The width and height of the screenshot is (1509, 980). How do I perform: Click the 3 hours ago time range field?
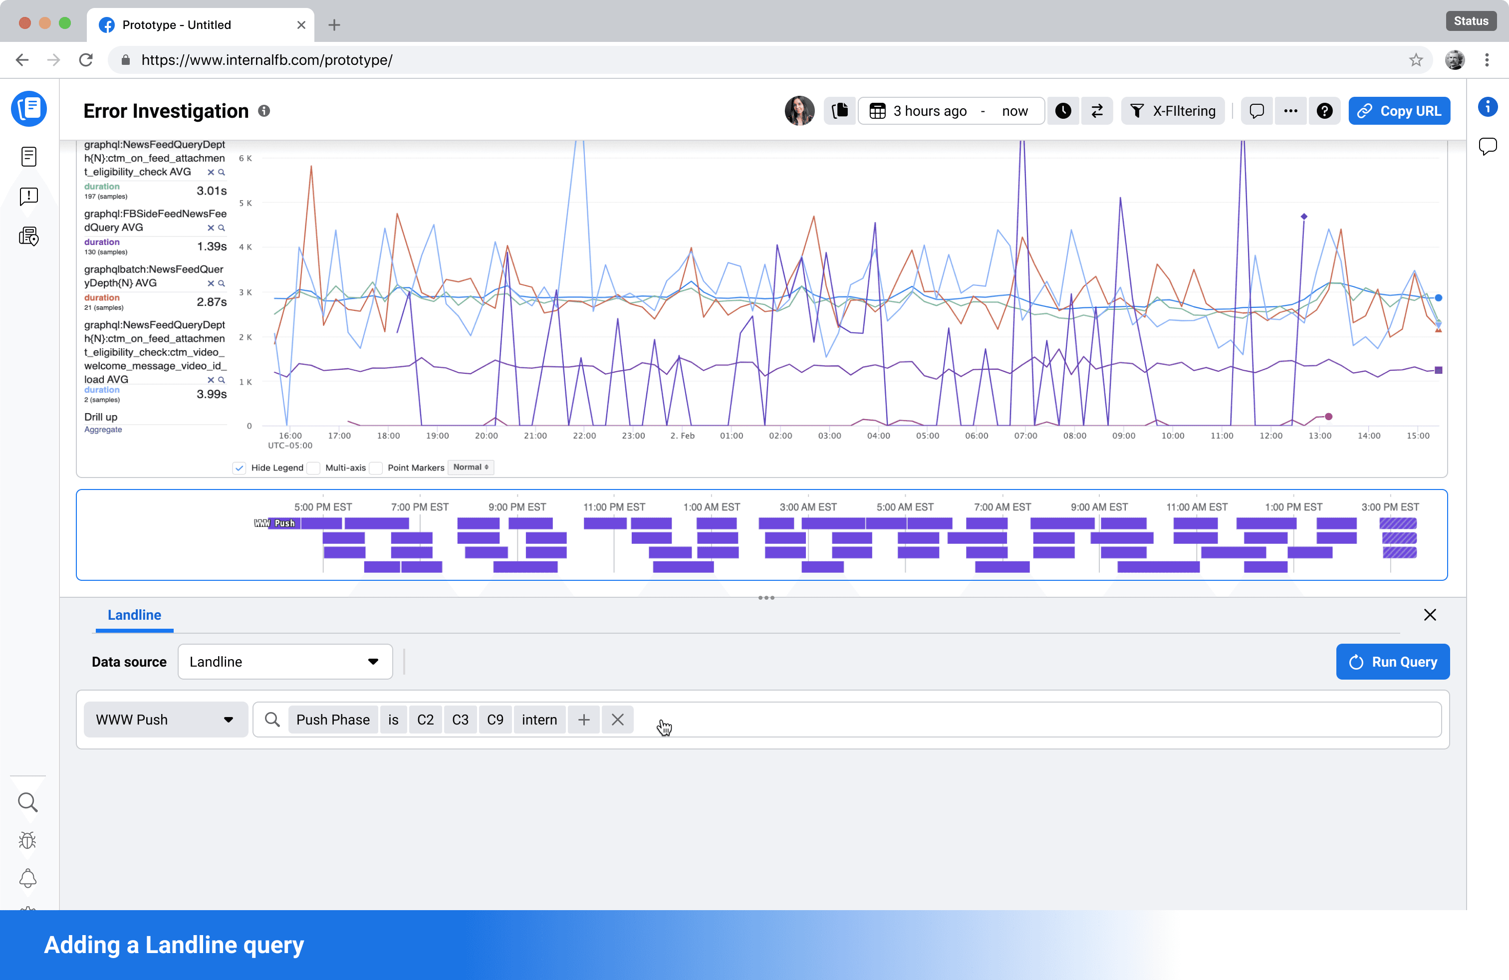(930, 111)
